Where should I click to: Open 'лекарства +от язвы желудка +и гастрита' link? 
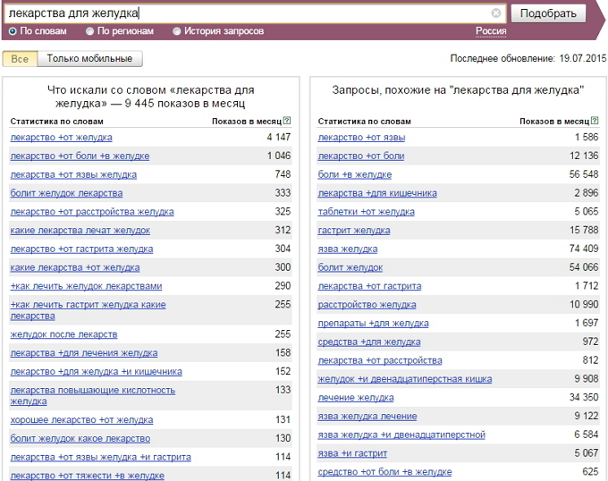100,457
